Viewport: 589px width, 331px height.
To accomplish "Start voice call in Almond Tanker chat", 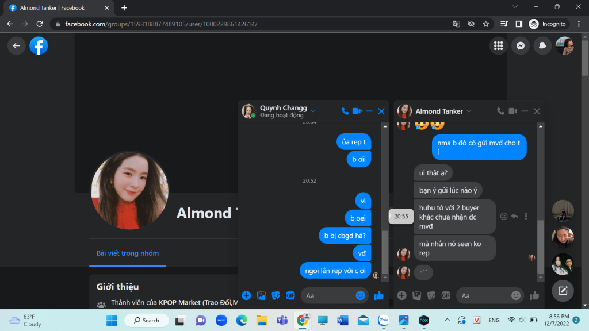I will point(500,111).
